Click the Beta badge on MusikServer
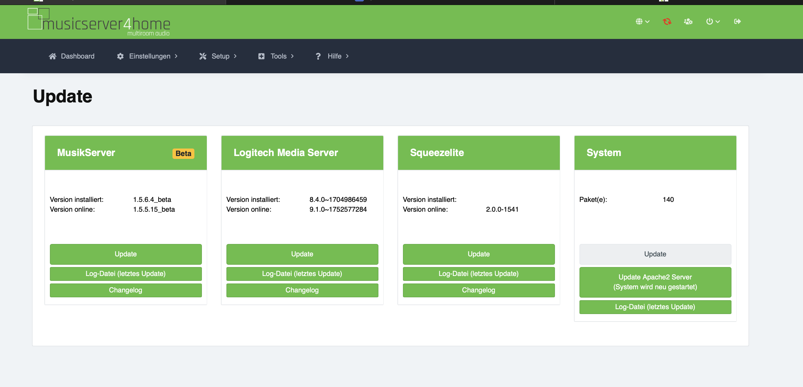The height and width of the screenshot is (387, 803). [x=183, y=153]
